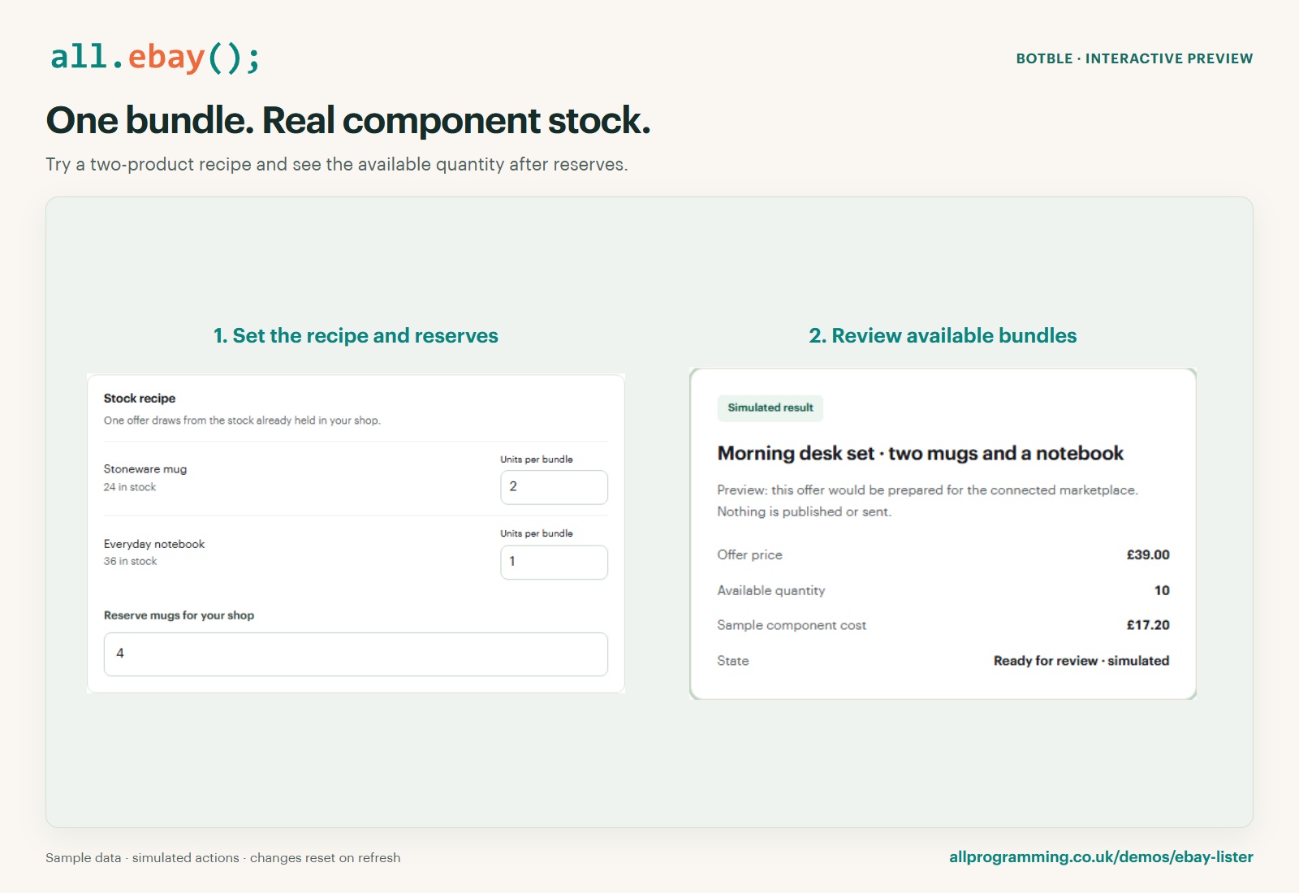1299x893 pixels.
Task: Click the available quantity value '10'
Action: click(1162, 590)
